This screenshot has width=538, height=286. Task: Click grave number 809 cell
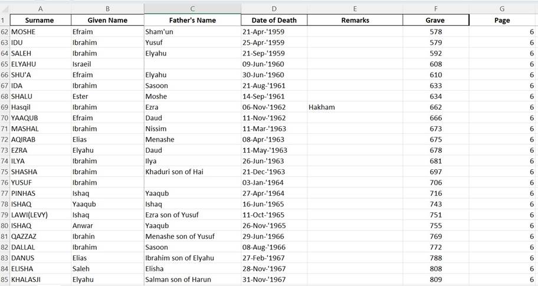436,279
